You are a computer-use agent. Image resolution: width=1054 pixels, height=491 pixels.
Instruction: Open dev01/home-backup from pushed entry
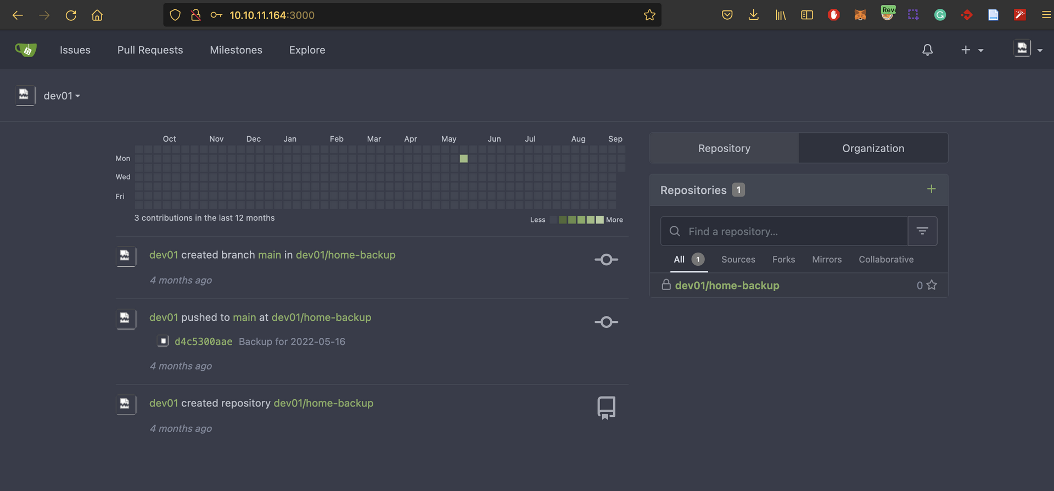coord(321,317)
